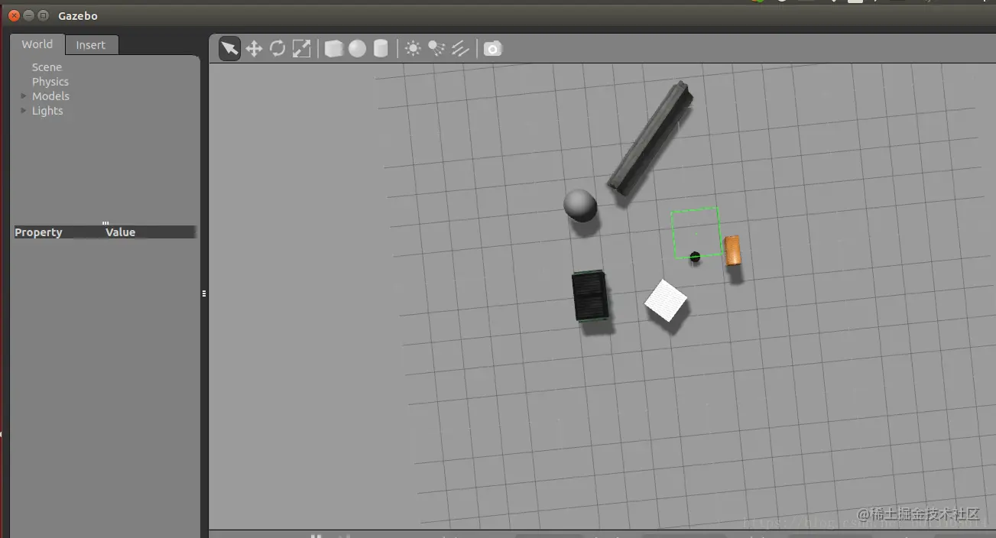Select the gray sphere model in scene
The image size is (996, 538).
coord(580,205)
